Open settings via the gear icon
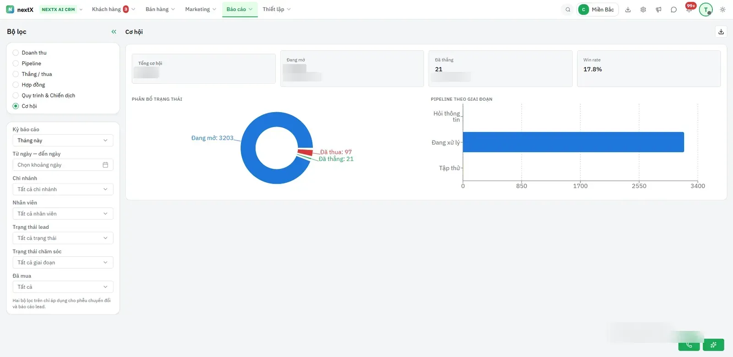 pos(643,10)
